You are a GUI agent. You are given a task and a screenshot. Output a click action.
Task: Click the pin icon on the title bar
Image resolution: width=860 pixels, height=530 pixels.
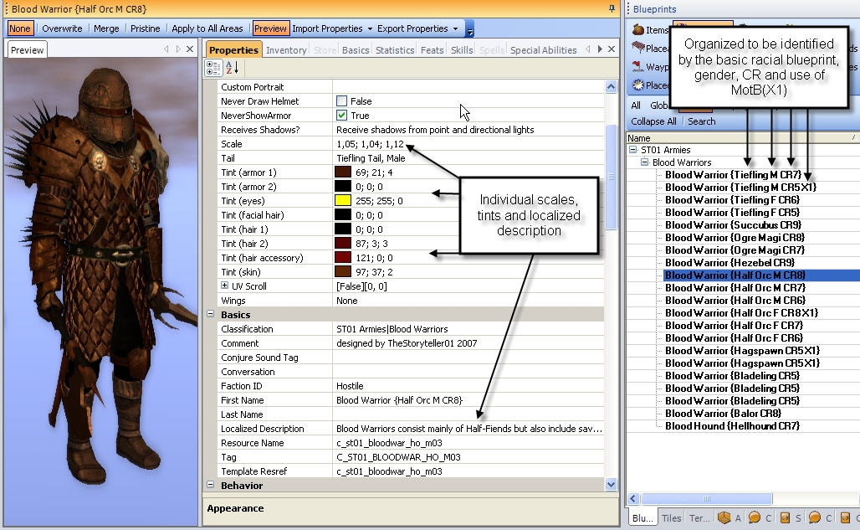pos(612,8)
